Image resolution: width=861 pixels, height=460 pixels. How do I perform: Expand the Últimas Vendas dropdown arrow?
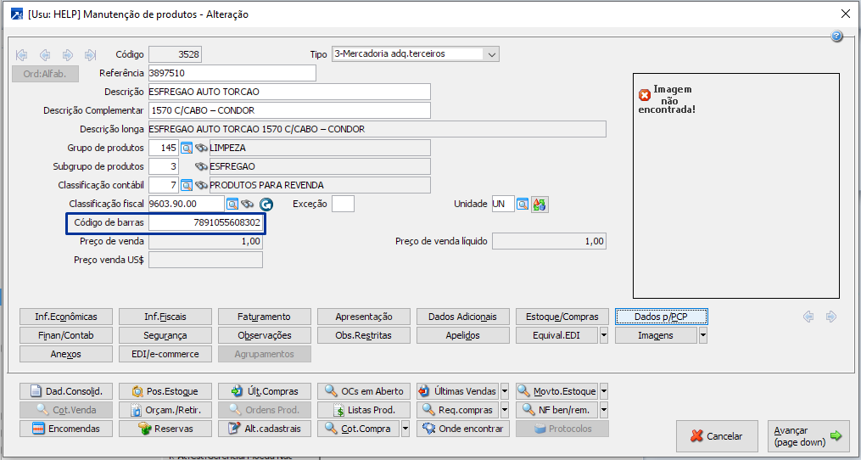(505, 391)
